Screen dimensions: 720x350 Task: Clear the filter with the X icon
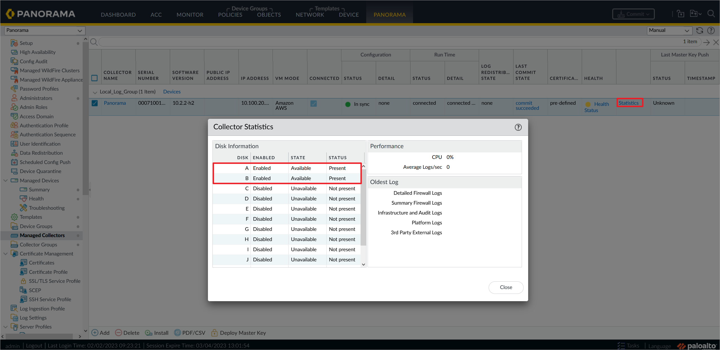tap(716, 42)
